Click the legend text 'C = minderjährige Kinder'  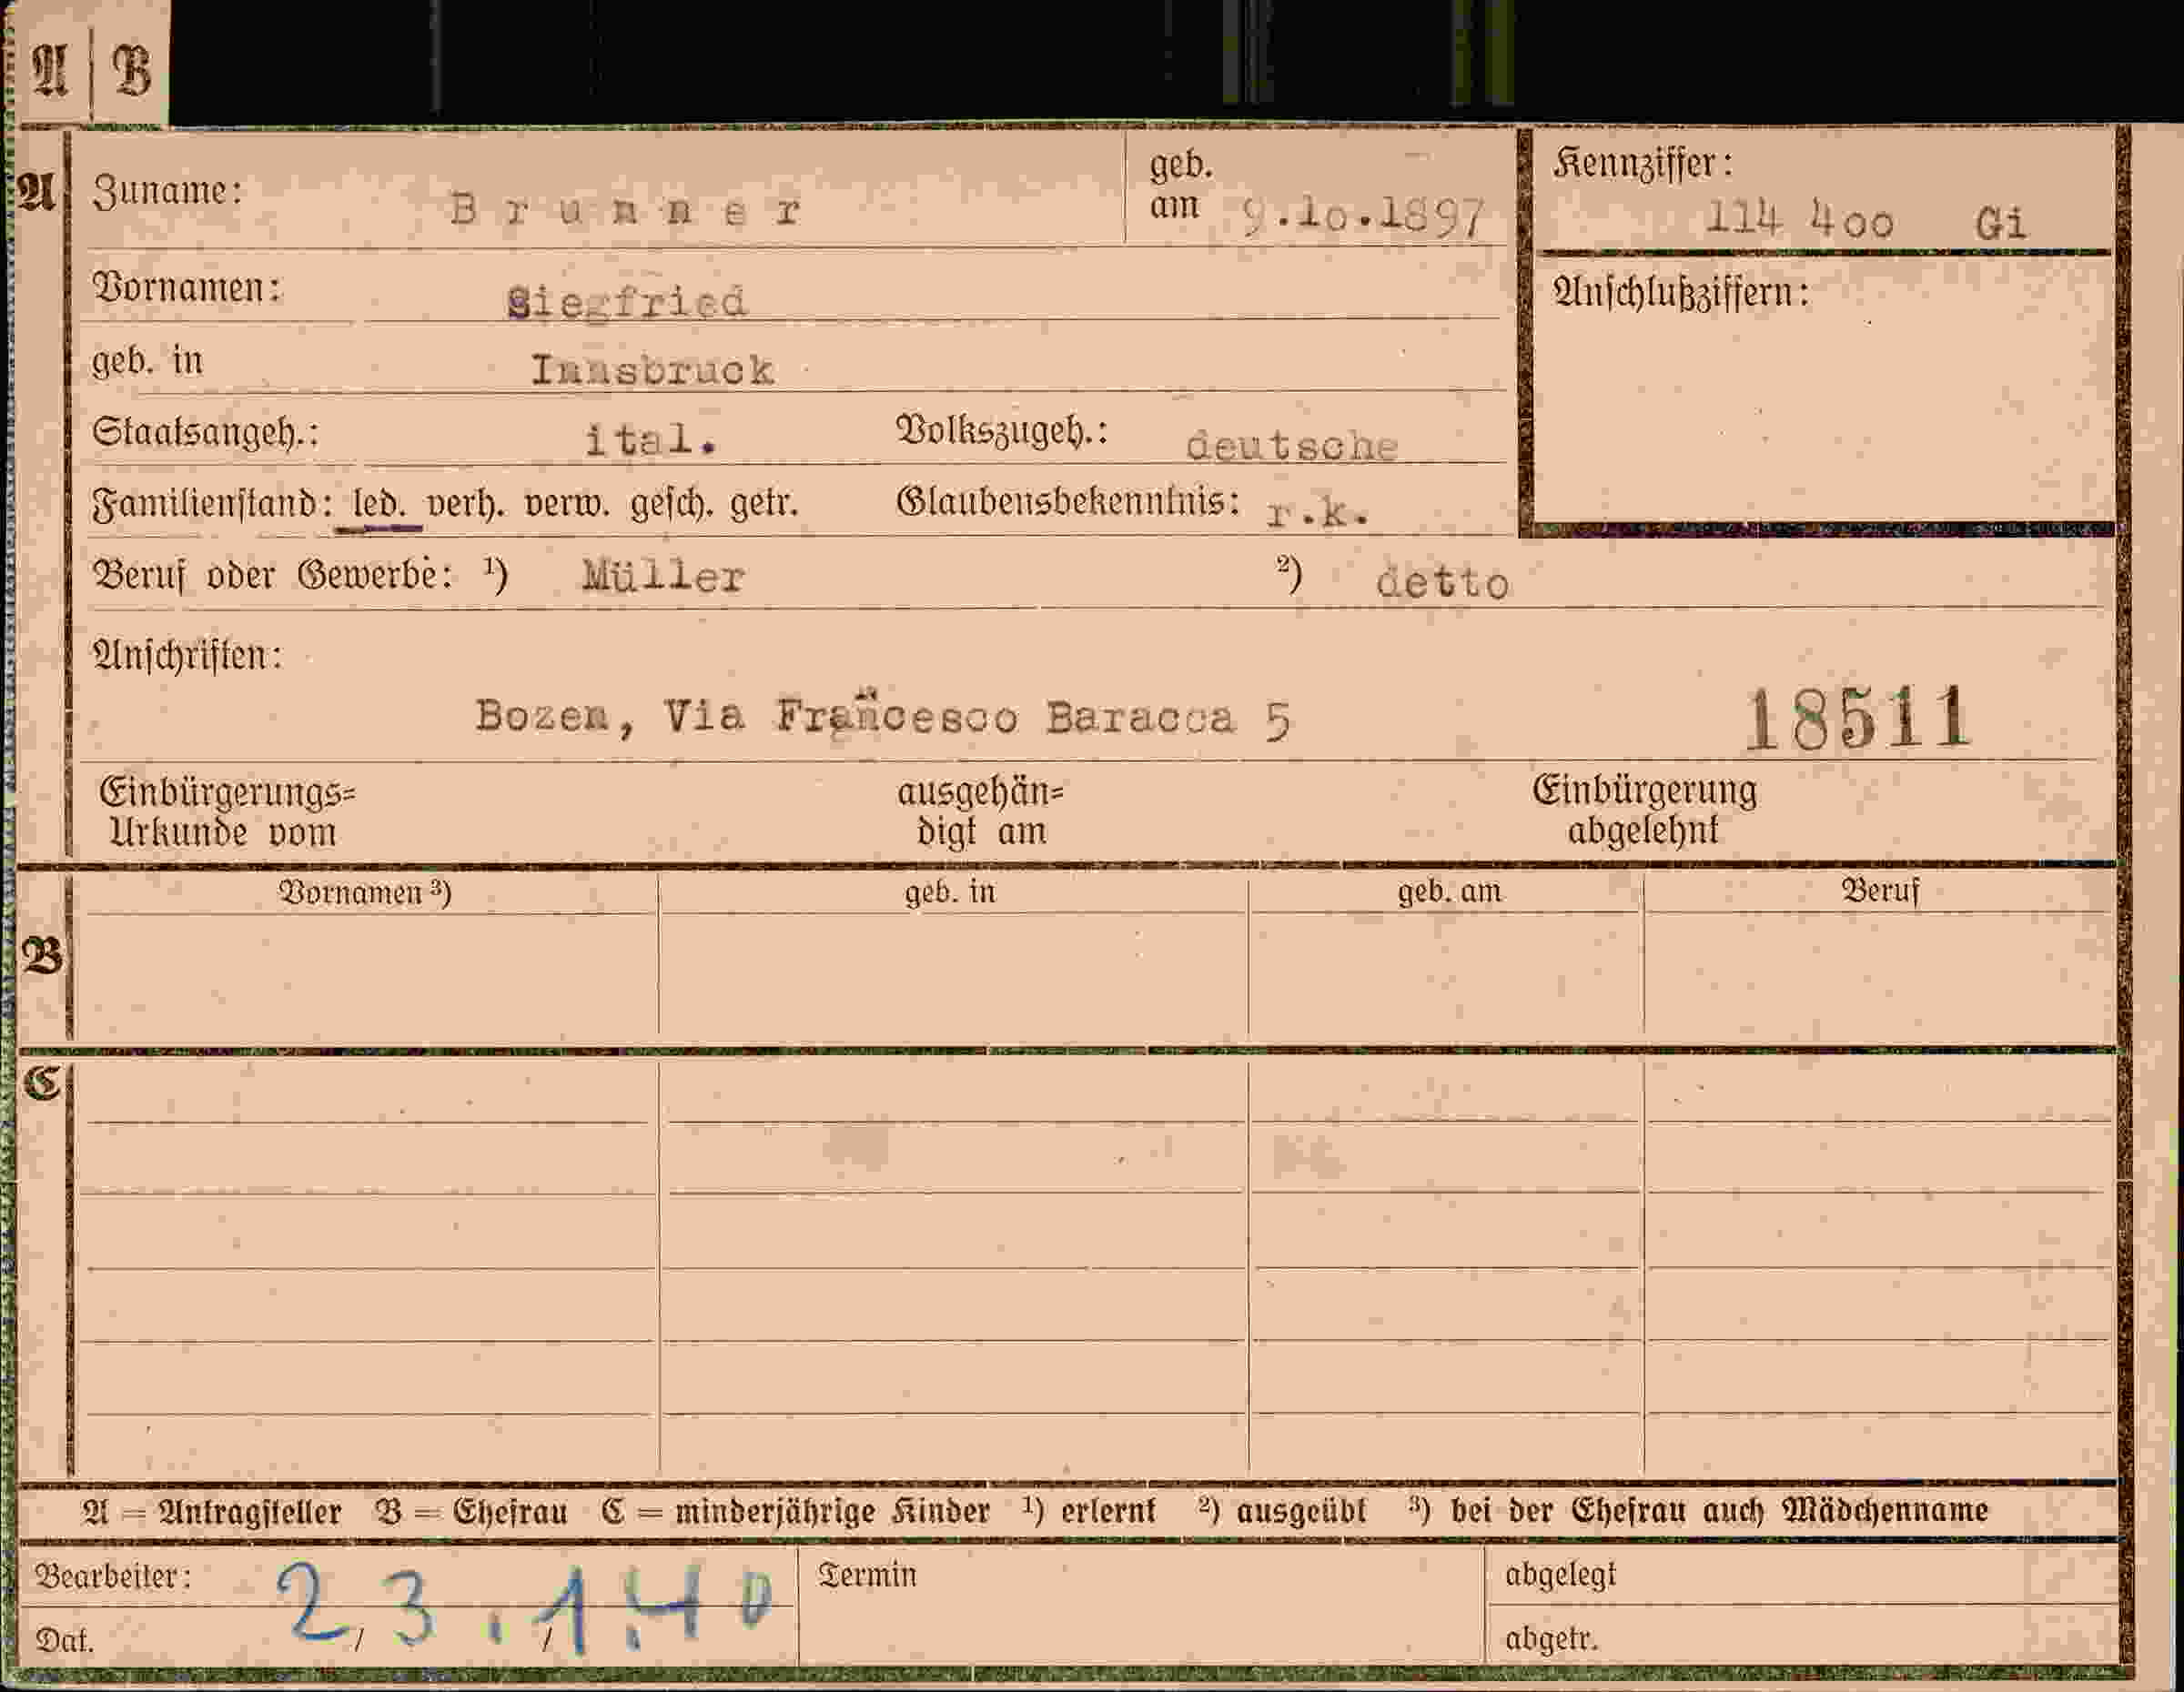point(796,1511)
